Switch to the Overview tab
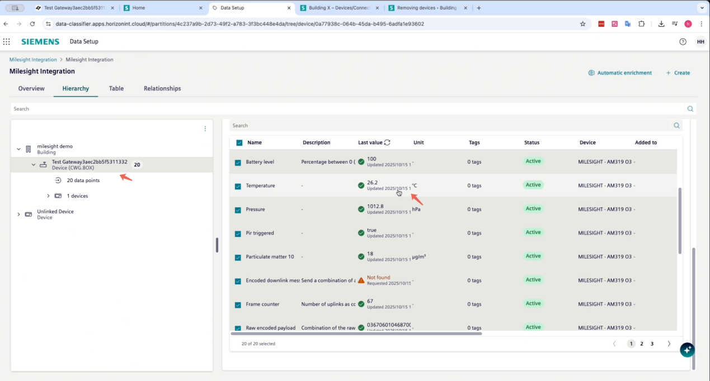 point(31,88)
